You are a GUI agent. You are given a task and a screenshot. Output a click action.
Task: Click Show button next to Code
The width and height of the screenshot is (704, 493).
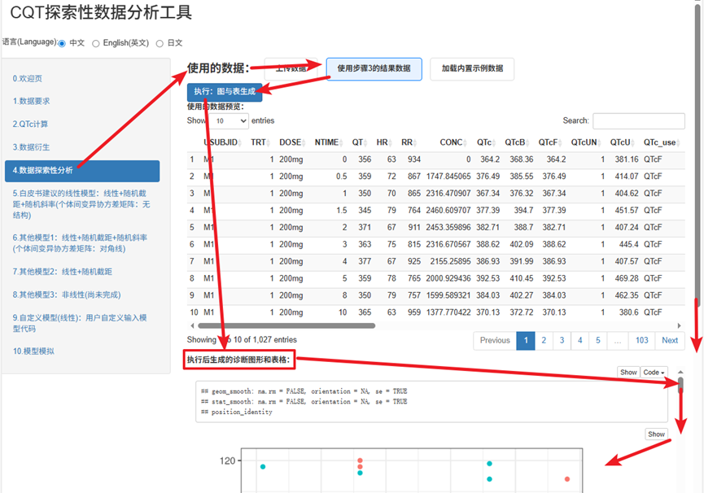pos(628,373)
